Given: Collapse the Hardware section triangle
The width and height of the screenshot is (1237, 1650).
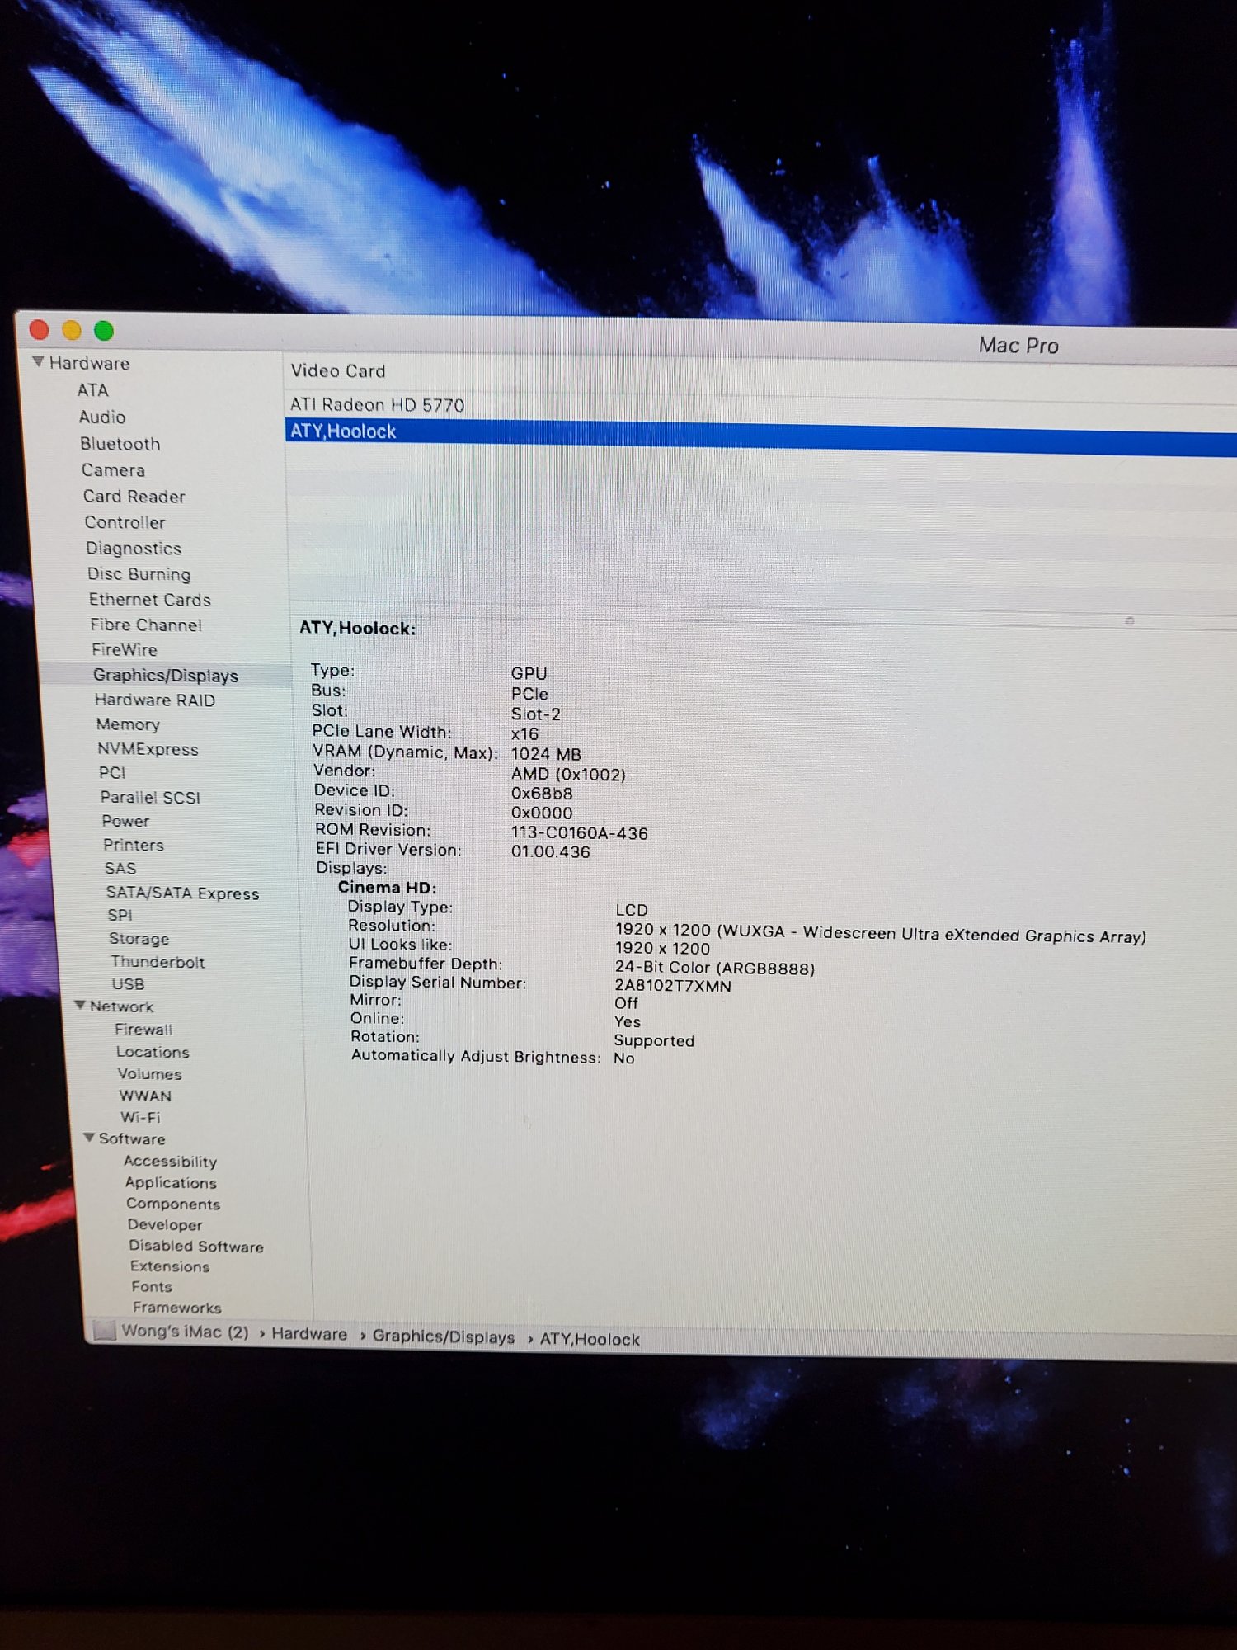Looking at the screenshot, I should coord(38,361).
